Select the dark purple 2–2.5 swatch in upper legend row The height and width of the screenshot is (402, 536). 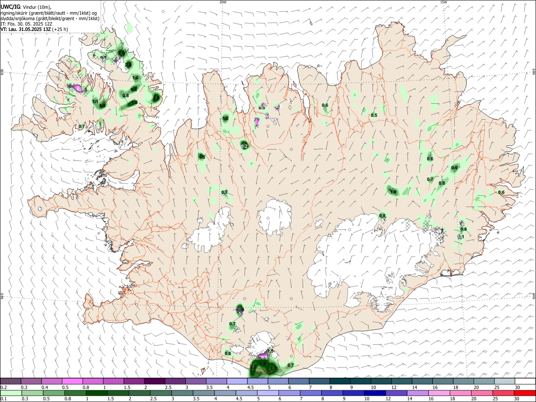154,381
